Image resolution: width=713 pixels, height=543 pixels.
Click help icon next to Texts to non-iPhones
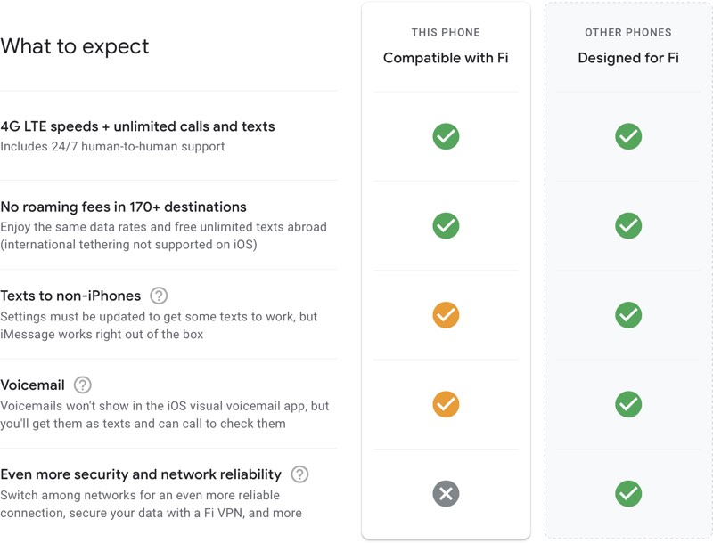[x=159, y=296]
